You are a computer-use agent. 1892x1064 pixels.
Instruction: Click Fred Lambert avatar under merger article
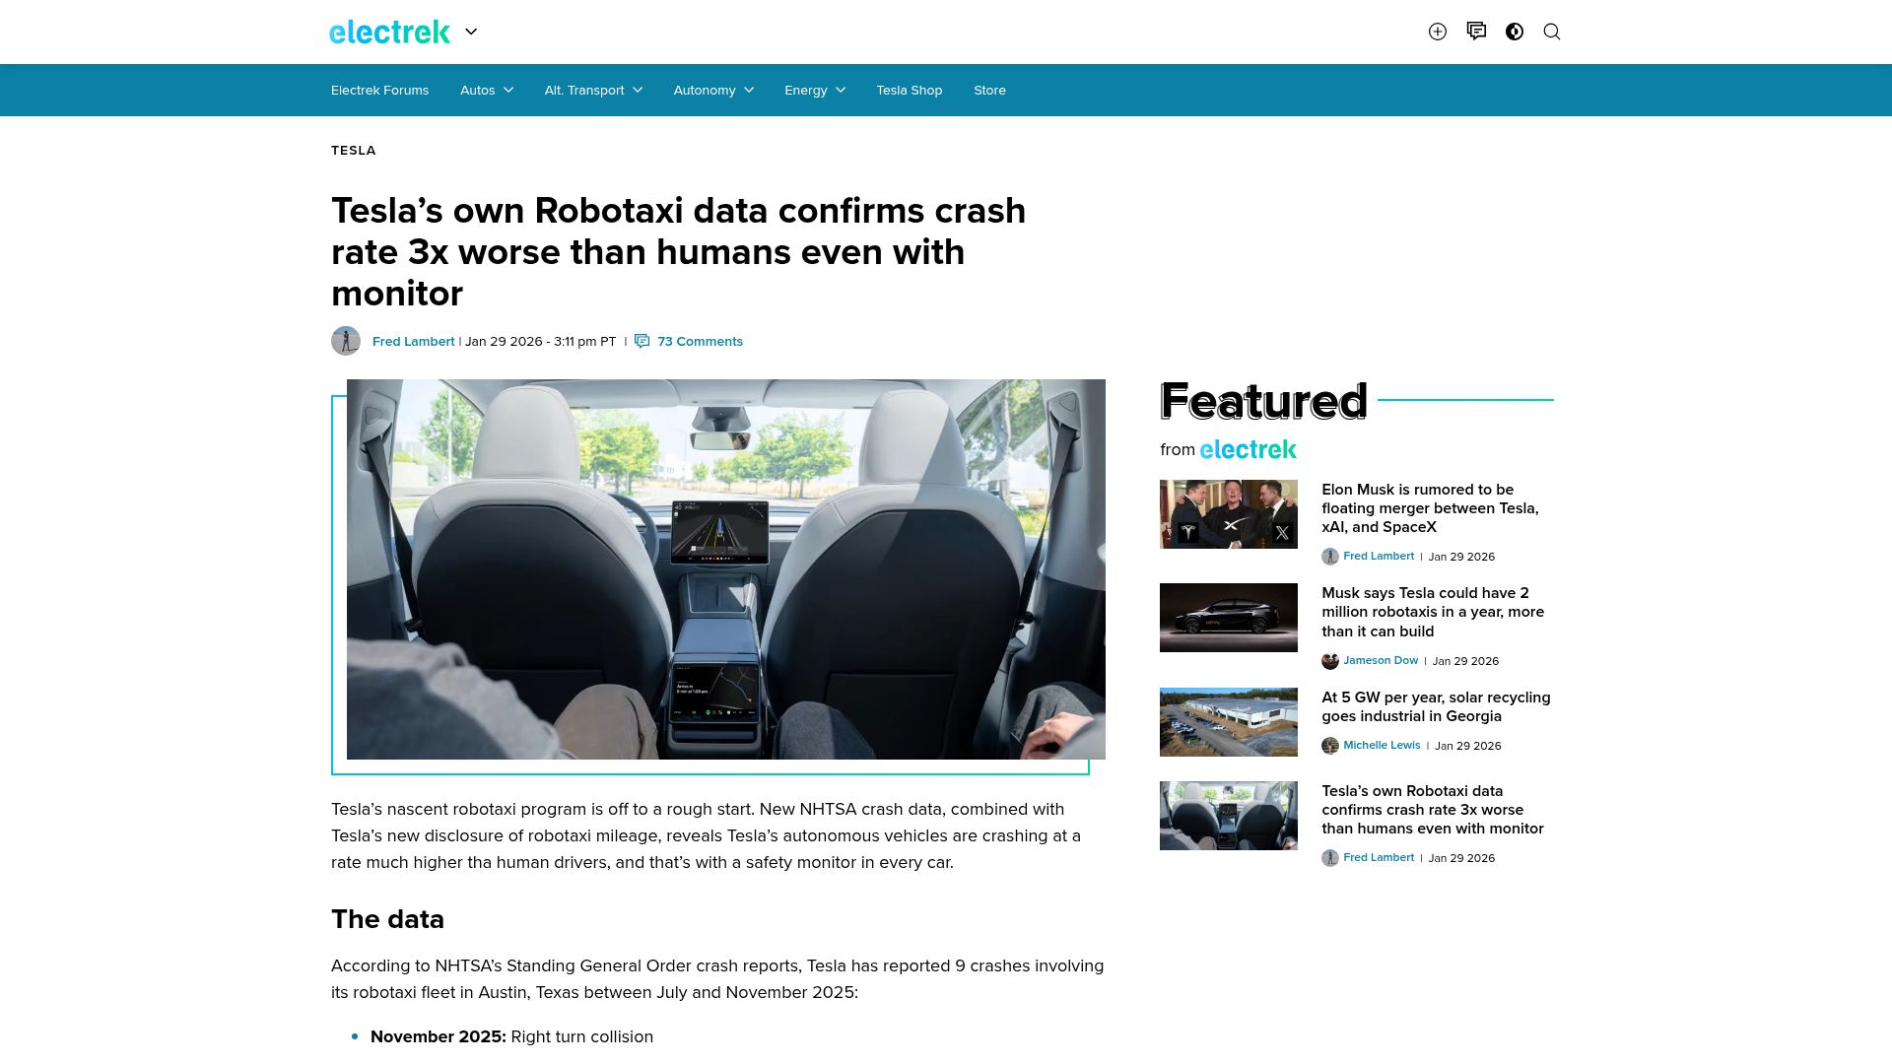1330,557
